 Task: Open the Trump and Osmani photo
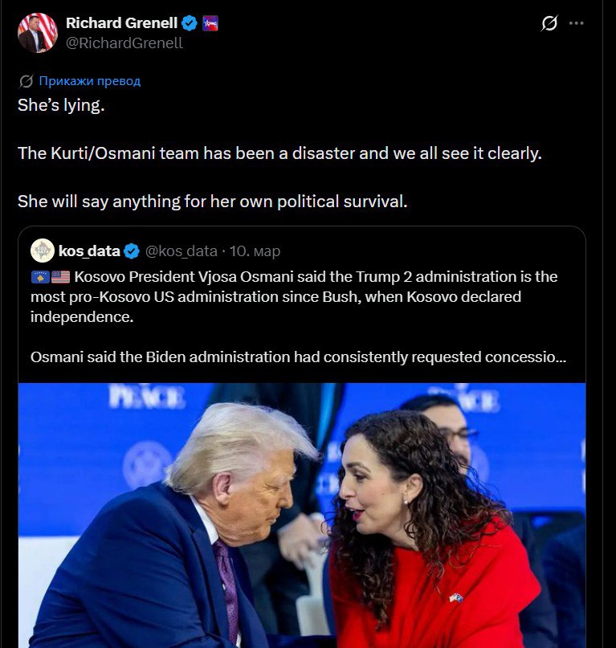[302, 516]
